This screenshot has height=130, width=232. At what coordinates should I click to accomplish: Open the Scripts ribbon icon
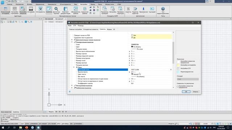pyautogui.click(x=128, y=10)
